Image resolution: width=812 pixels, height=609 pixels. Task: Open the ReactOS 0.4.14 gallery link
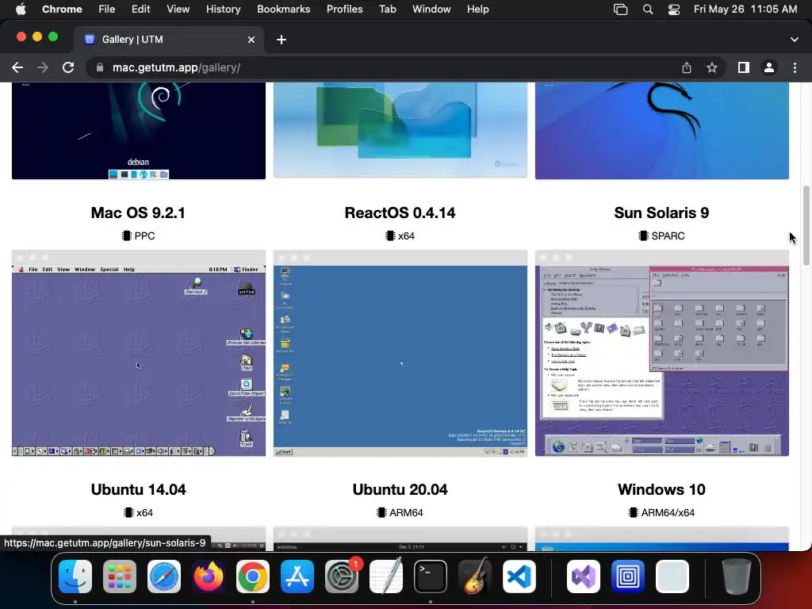(400, 213)
